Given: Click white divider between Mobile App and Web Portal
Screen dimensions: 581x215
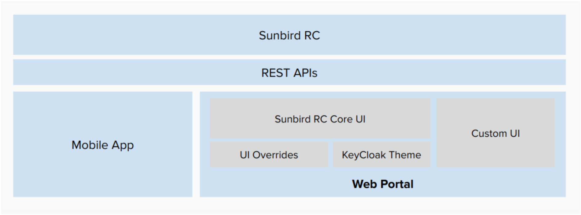Looking at the screenshot, I should pos(196,144).
